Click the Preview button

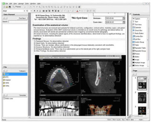click(17, 7)
